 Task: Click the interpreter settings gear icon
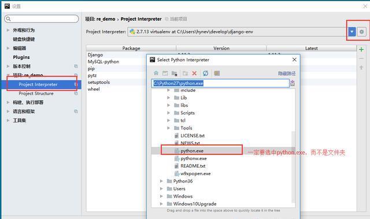click(x=361, y=32)
